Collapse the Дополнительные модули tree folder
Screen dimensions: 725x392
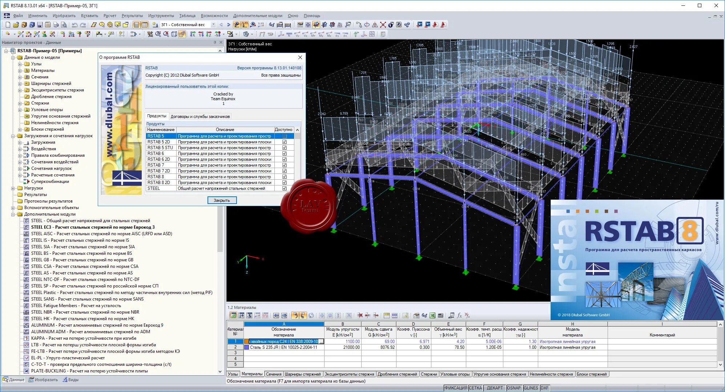(13, 214)
